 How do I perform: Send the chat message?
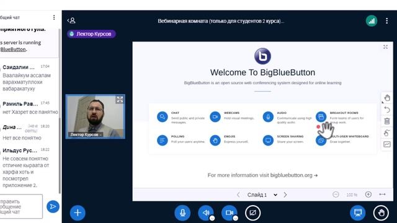(53, 206)
